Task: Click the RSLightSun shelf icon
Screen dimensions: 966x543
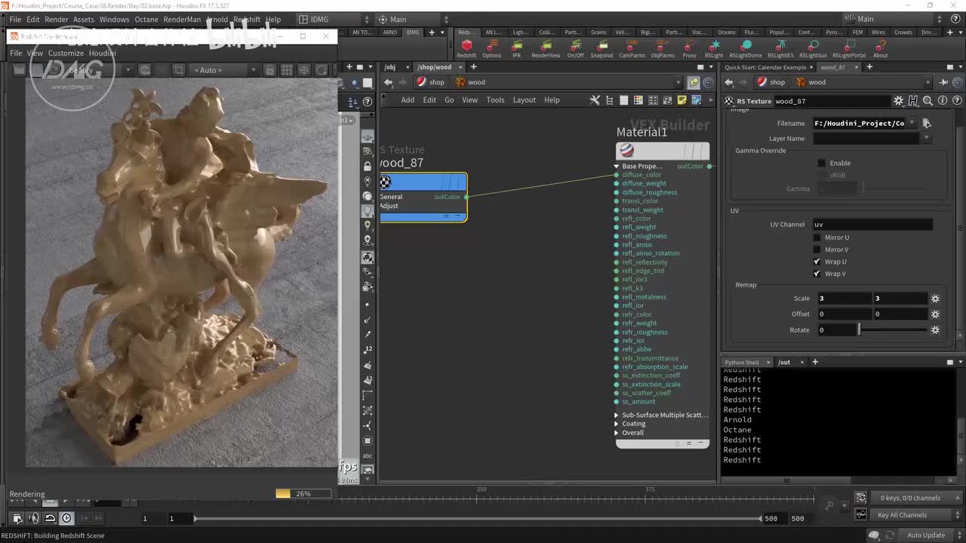Action: click(x=812, y=47)
